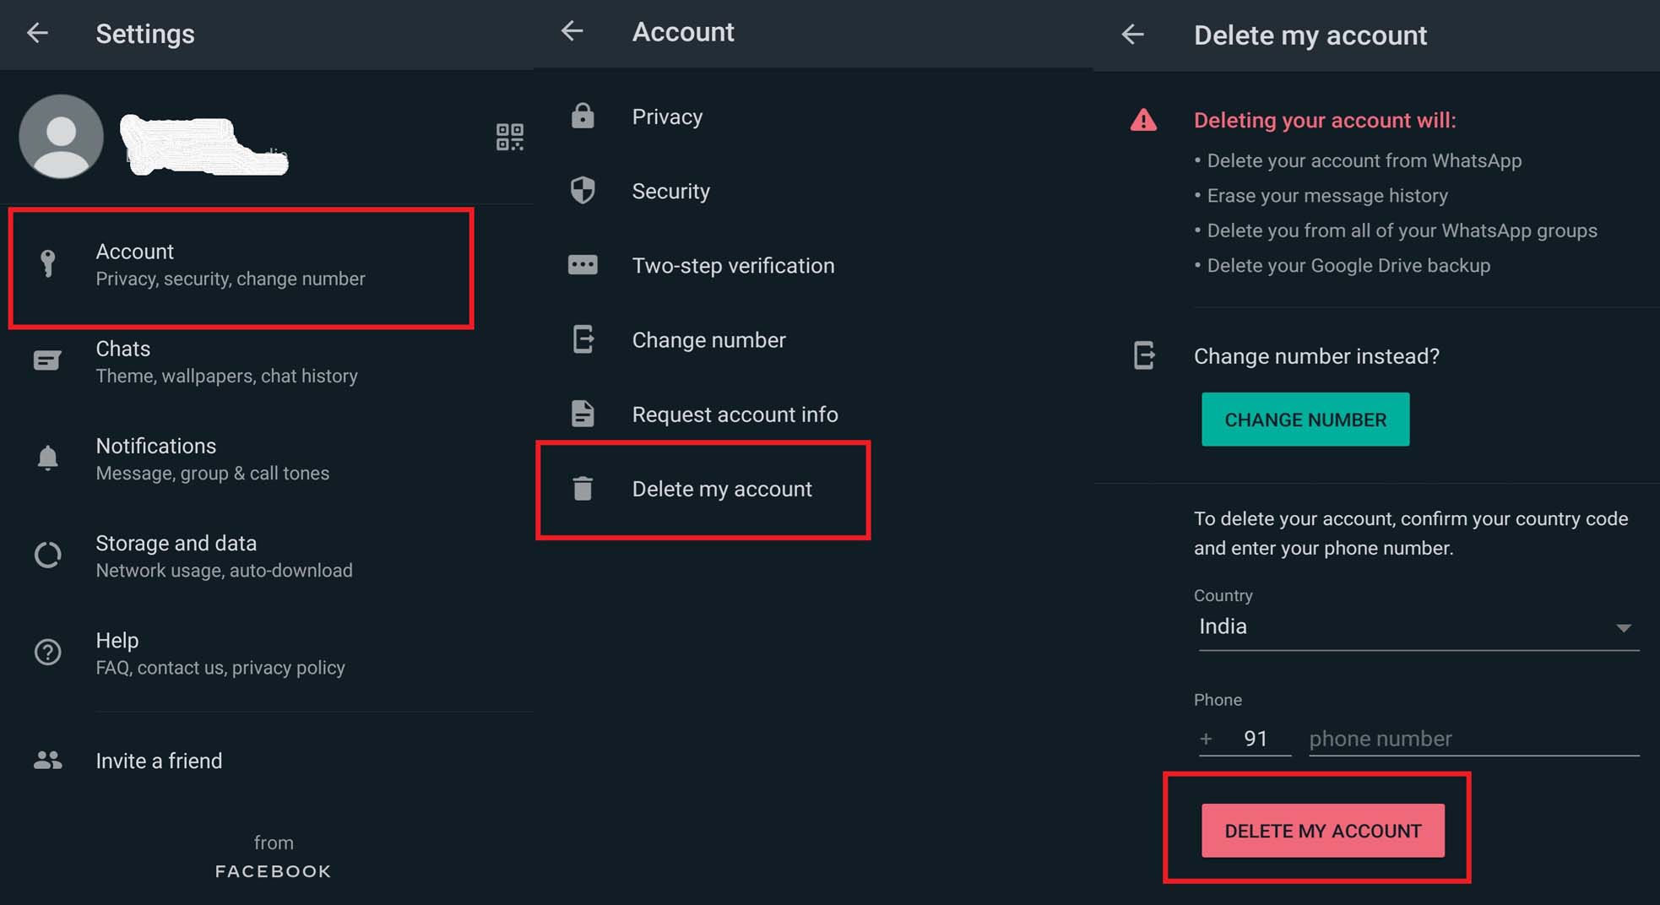The image size is (1660, 905).
Task: Click 'Deleting your account will:' heading
Action: (x=1325, y=120)
